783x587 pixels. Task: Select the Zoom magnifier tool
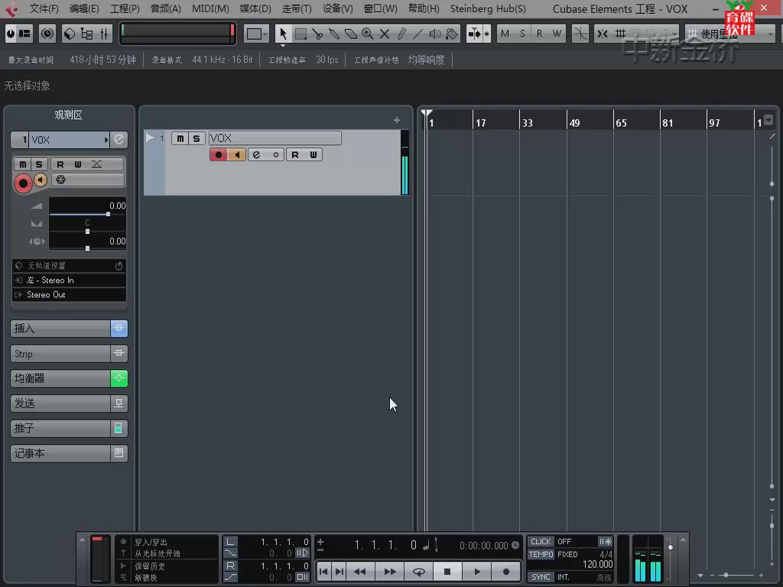pyautogui.click(x=368, y=34)
